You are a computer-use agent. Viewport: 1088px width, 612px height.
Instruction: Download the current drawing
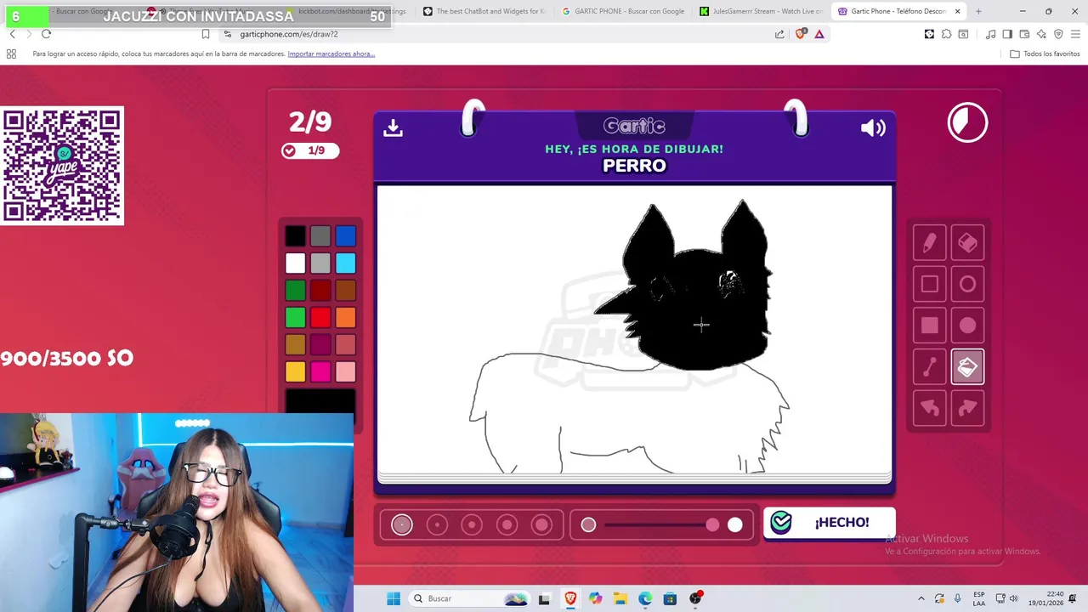click(393, 127)
